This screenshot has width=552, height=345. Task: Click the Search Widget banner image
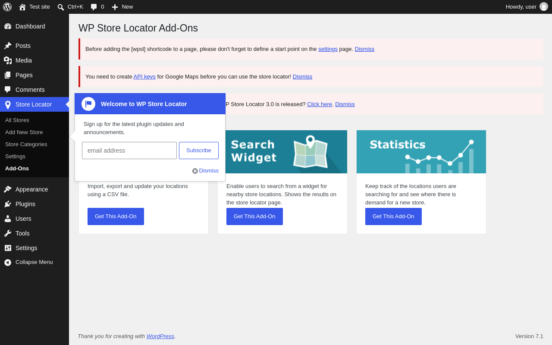click(x=286, y=152)
